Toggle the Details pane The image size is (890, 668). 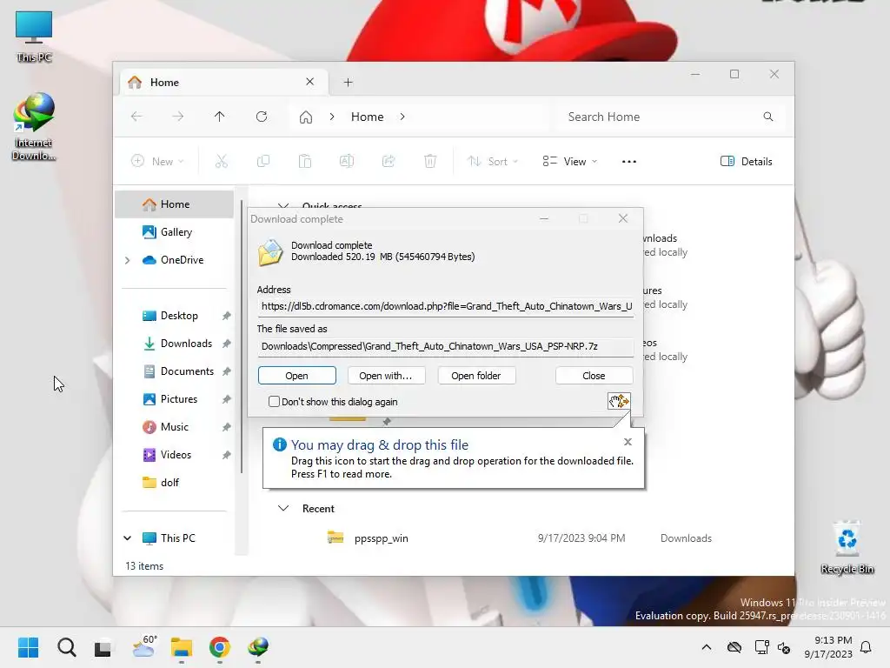[747, 161]
